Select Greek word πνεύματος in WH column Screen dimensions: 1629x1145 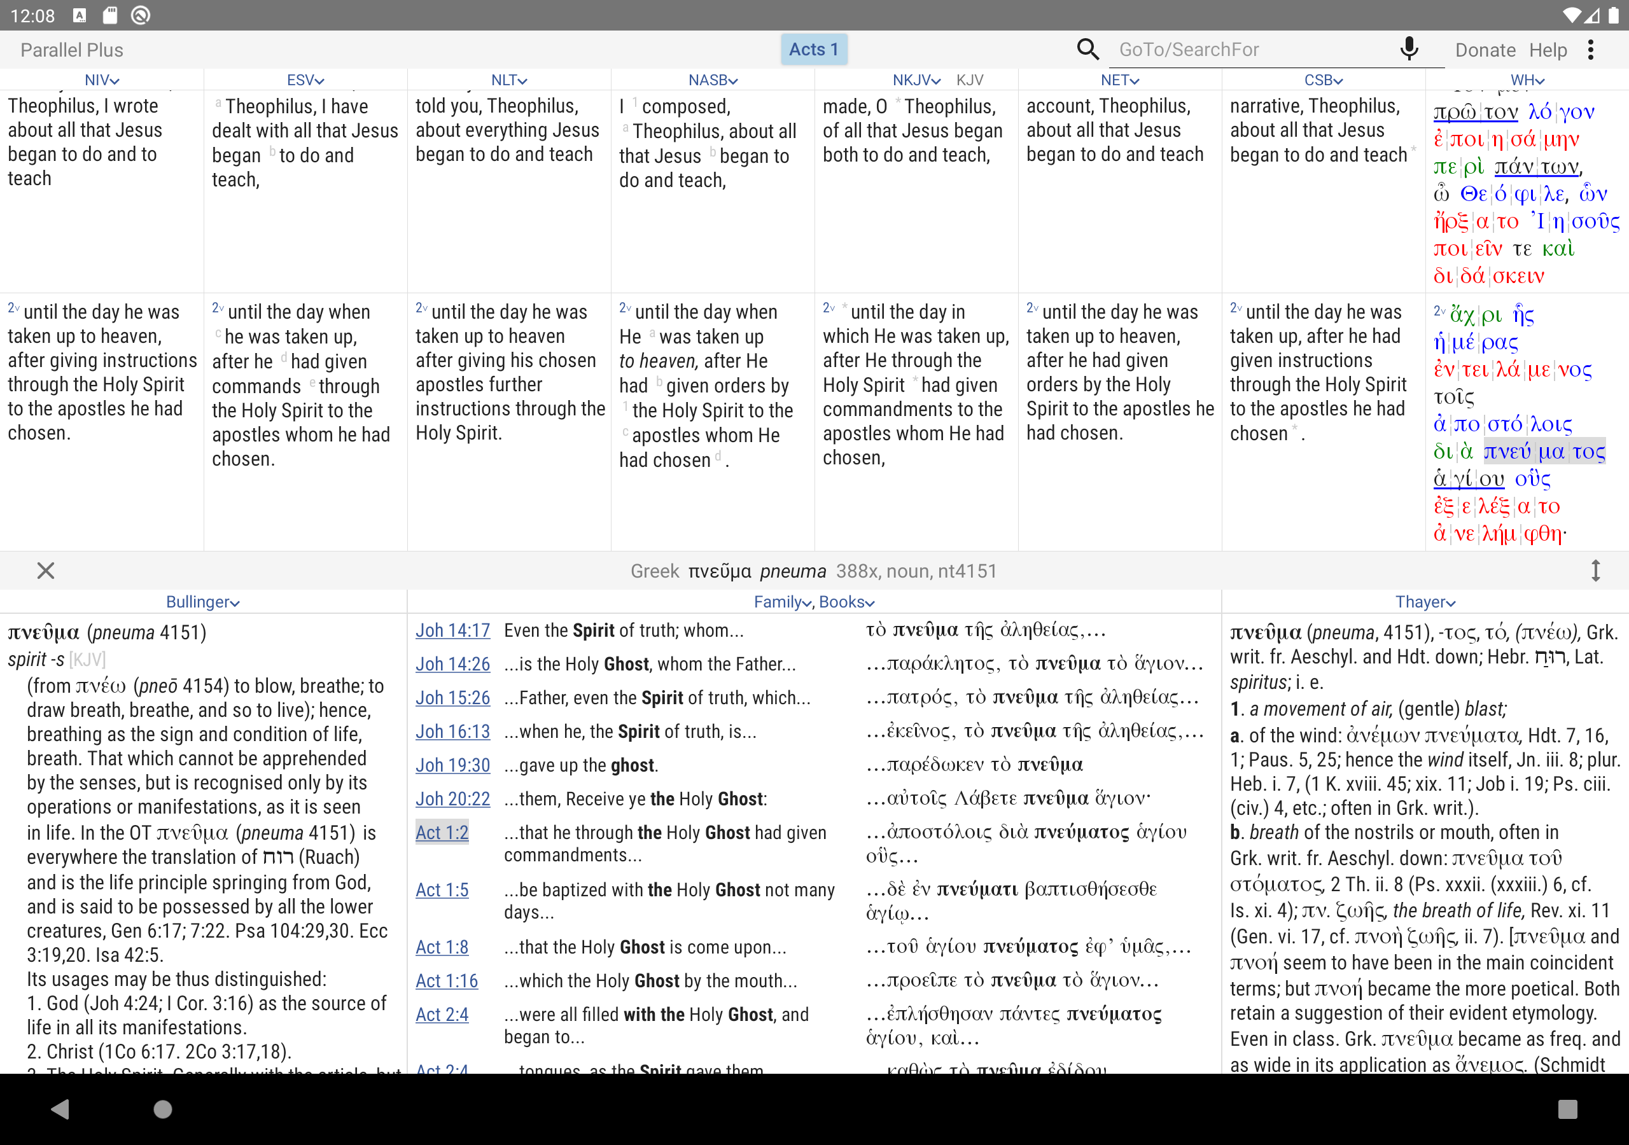point(1544,451)
